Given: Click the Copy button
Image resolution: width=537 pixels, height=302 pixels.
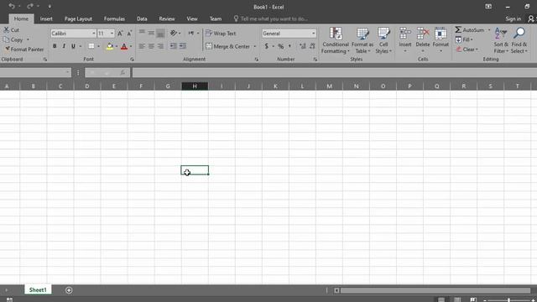Looking at the screenshot, I should click(13, 39).
